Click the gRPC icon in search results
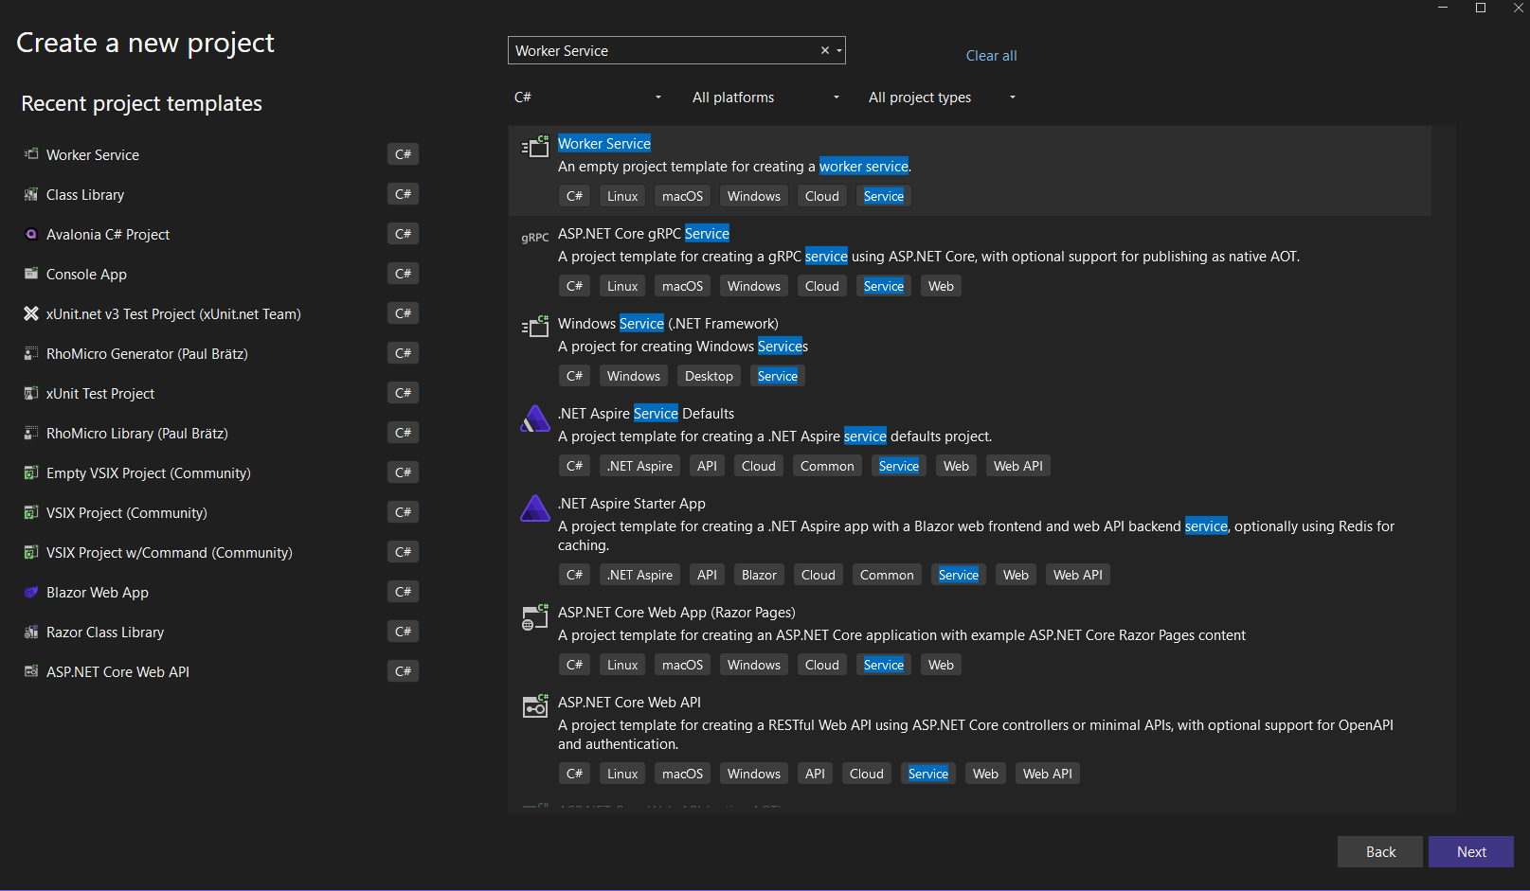This screenshot has width=1530, height=891. click(x=535, y=238)
